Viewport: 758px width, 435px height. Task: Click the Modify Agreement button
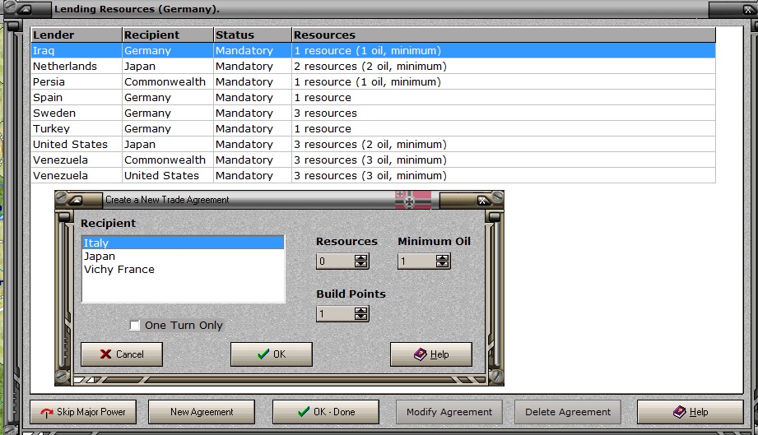pyautogui.click(x=449, y=412)
